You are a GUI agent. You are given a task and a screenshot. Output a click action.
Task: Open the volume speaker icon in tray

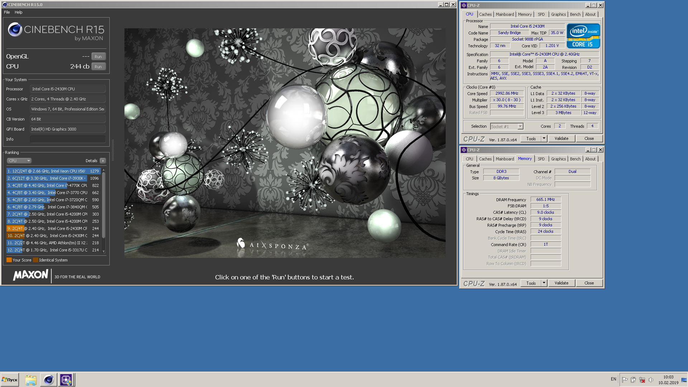coord(651,379)
